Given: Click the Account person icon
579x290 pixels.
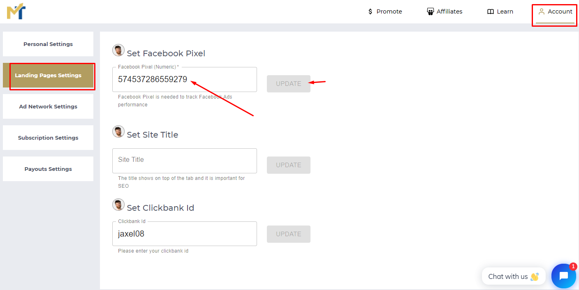Looking at the screenshot, I should (x=542, y=12).
